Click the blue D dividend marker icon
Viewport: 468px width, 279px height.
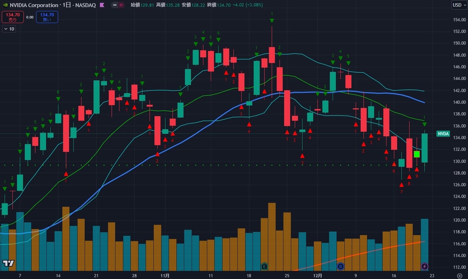coord(340,266)
